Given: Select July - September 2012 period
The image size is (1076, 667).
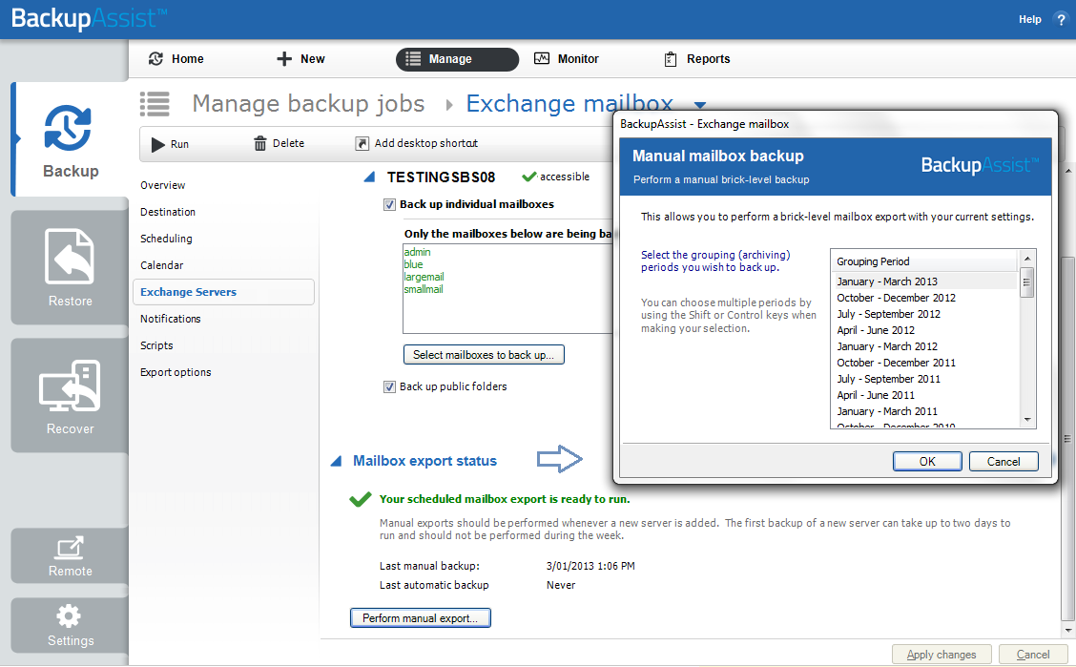Looking at the screenshot, I should click(x=923, y=314).
